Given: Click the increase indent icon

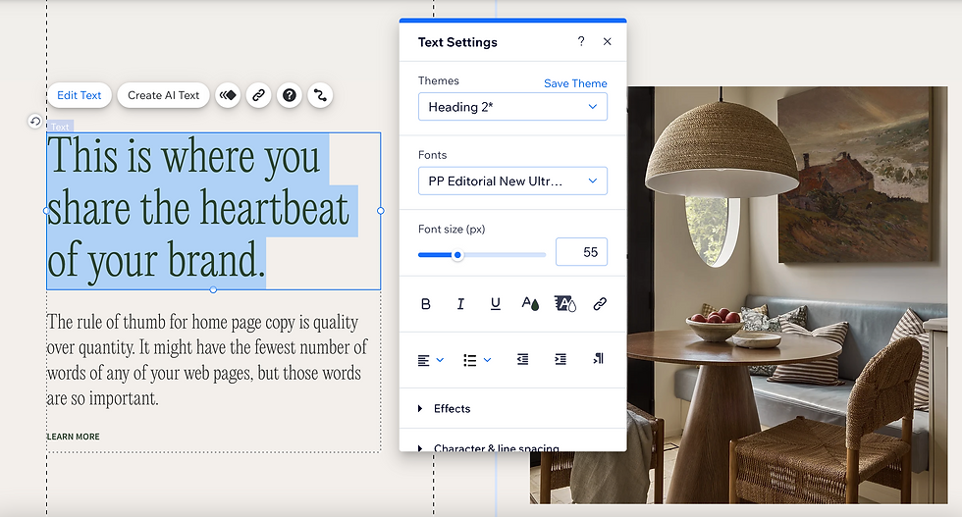Looking at the screenshot, I should pos(561,359).
